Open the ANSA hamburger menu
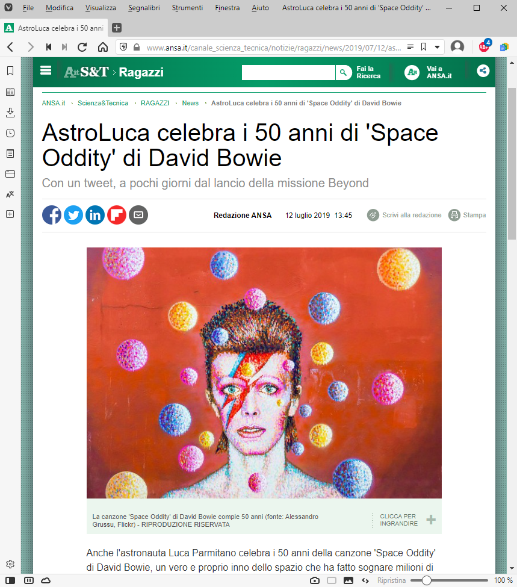 point(46,70)
